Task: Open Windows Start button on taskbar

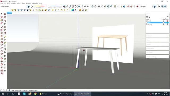Action: [3, 94]
